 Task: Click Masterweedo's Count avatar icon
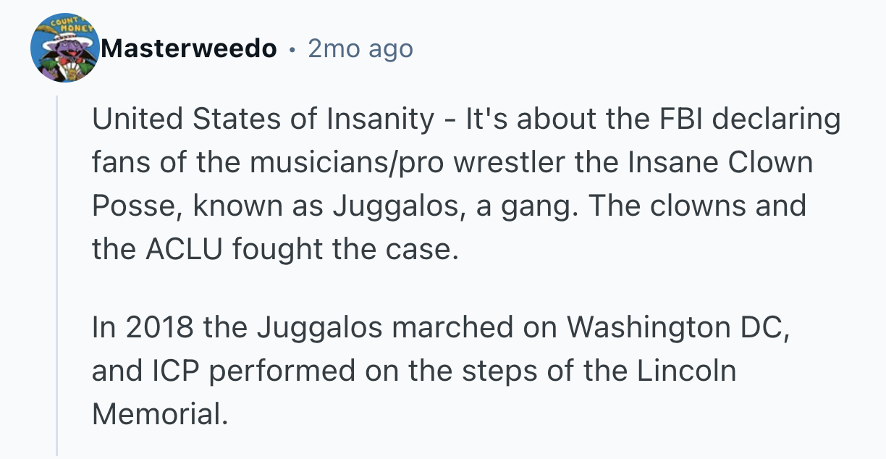tap(64, 49)
